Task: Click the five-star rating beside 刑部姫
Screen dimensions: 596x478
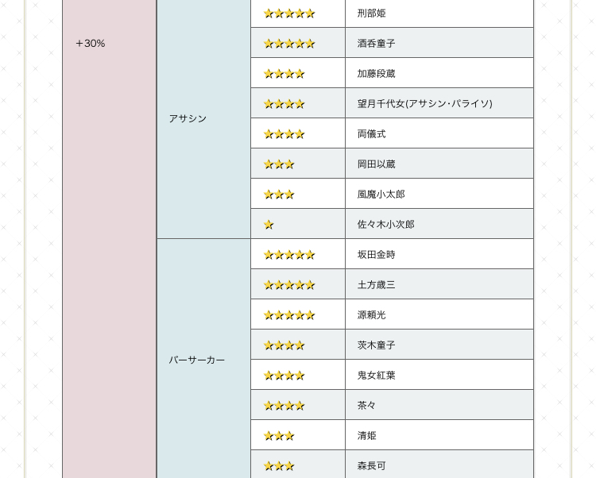Action: pyautogui.click(x=289, y=13)
